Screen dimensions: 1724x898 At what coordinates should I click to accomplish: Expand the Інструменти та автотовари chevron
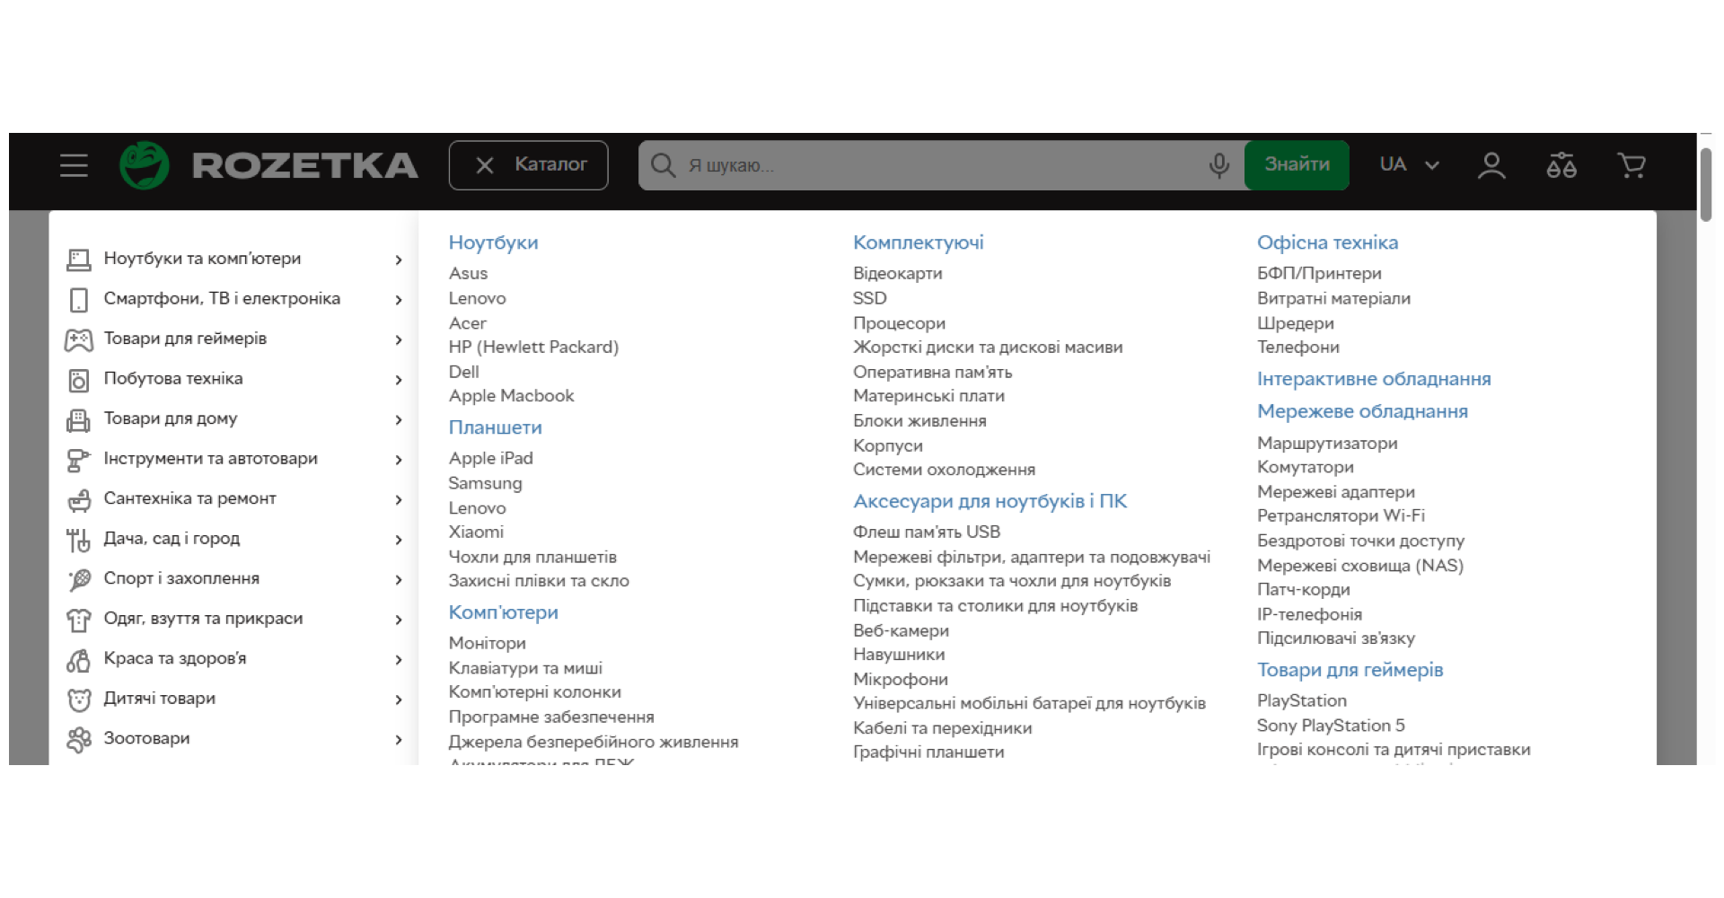(399, 460)
